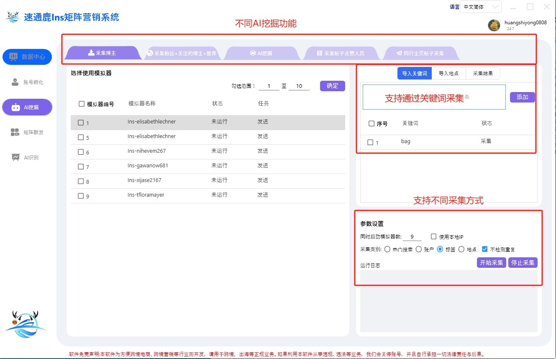Click emulator name Ins-nihevem267
The height and width of the screenshot is (359, 556).
tap(147, 151)
